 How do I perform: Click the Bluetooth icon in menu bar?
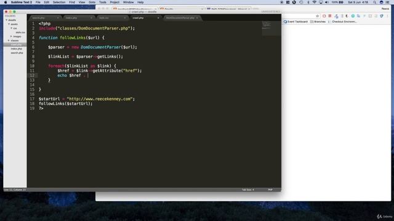308,2
